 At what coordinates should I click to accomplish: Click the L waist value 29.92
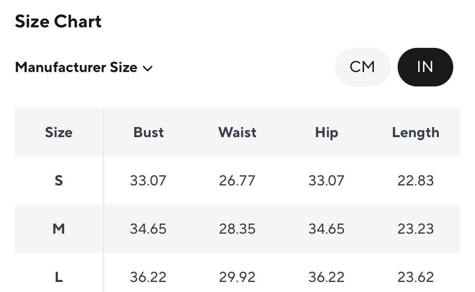[237, 277]
